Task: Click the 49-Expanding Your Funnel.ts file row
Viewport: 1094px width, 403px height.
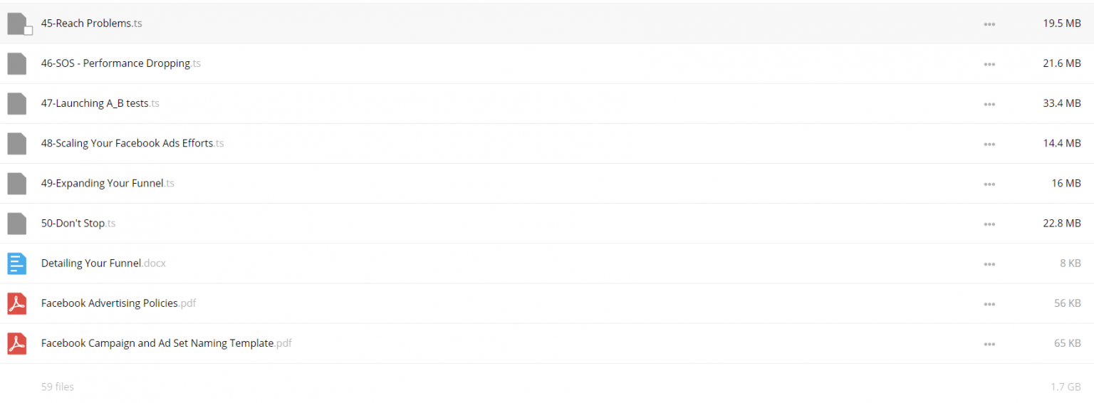Action: [x=547, y=184]
